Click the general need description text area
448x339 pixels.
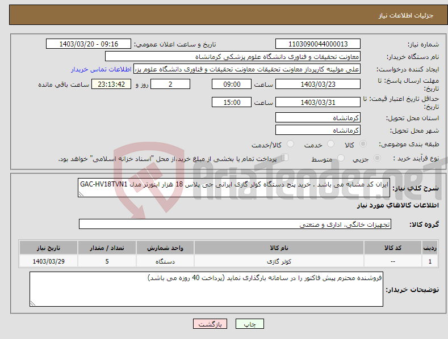tap(234, 188)
